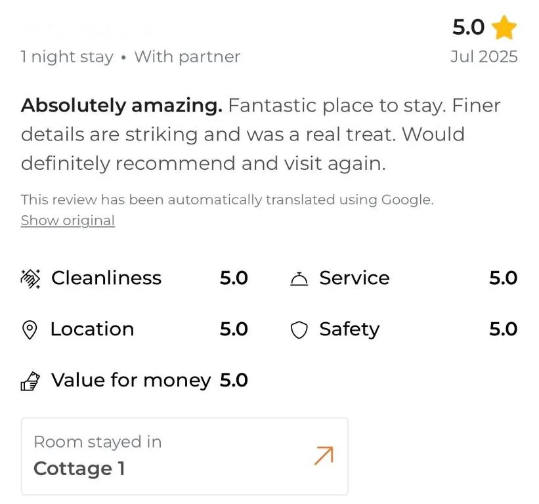Click the Cleanliness sparkle hand icon
This screenshot has width=539, height=504.
(30, 278)
